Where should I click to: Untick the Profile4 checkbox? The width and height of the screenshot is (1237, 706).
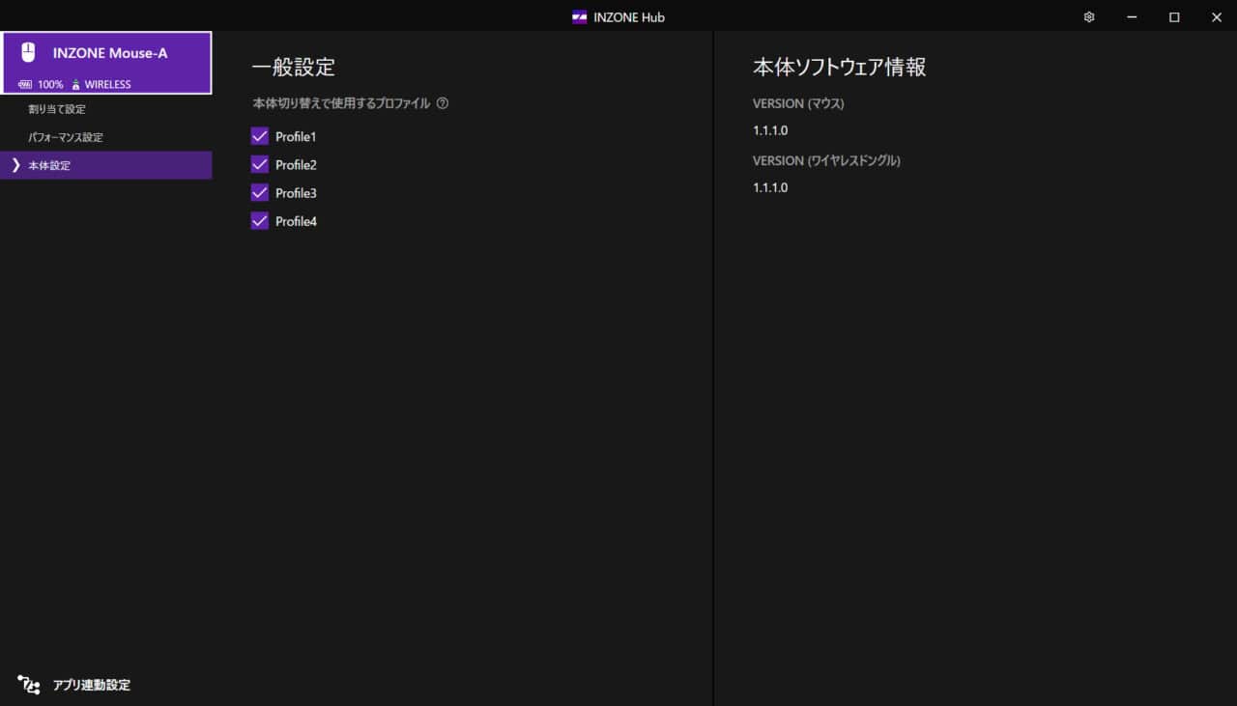(x=259, y=220)
